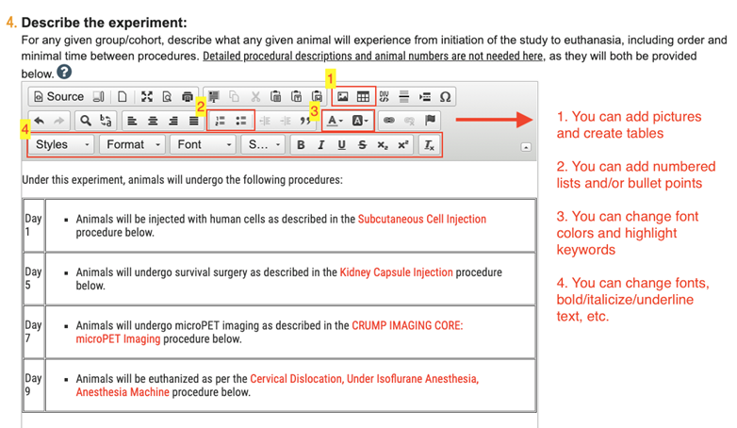This screenshot has width=737, height=428.
Task: Justify the text alignment
Action: tap(193, 121)
